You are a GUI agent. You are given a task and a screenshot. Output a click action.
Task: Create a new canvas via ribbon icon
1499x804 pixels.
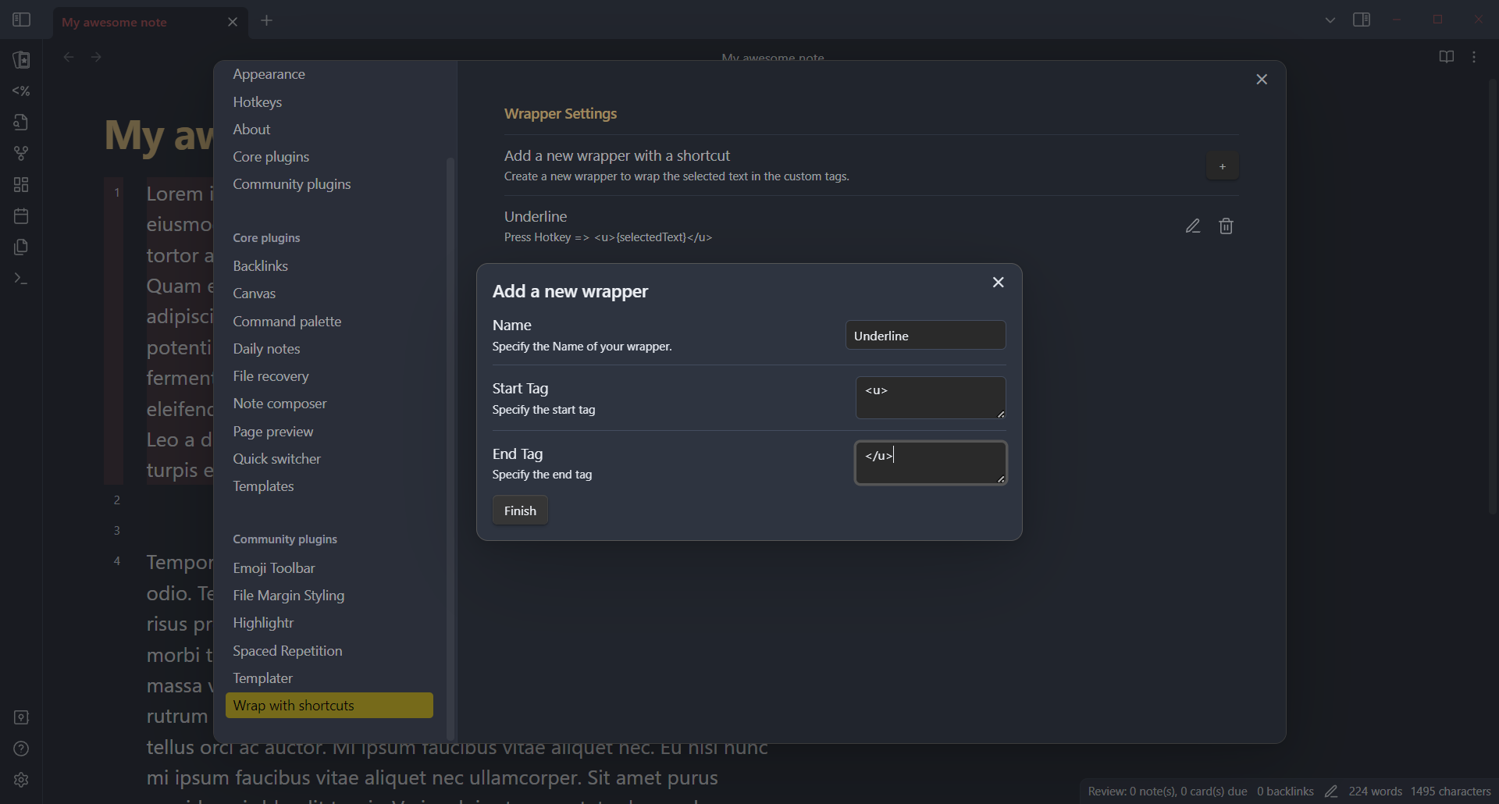point(21,185)
